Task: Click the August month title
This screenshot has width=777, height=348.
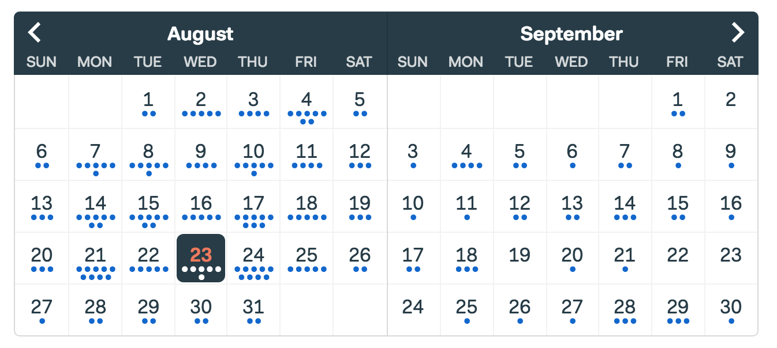Action: (x=200, y=34)
